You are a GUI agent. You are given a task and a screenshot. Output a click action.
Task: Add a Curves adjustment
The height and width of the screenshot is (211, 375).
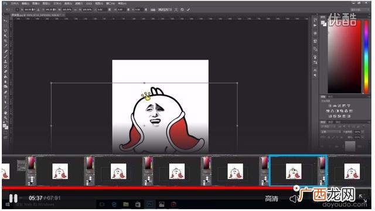click(340, 105)
